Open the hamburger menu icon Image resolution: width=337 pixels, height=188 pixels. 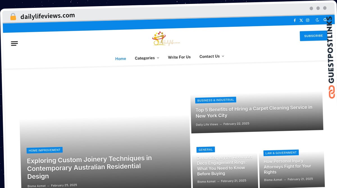14,43
